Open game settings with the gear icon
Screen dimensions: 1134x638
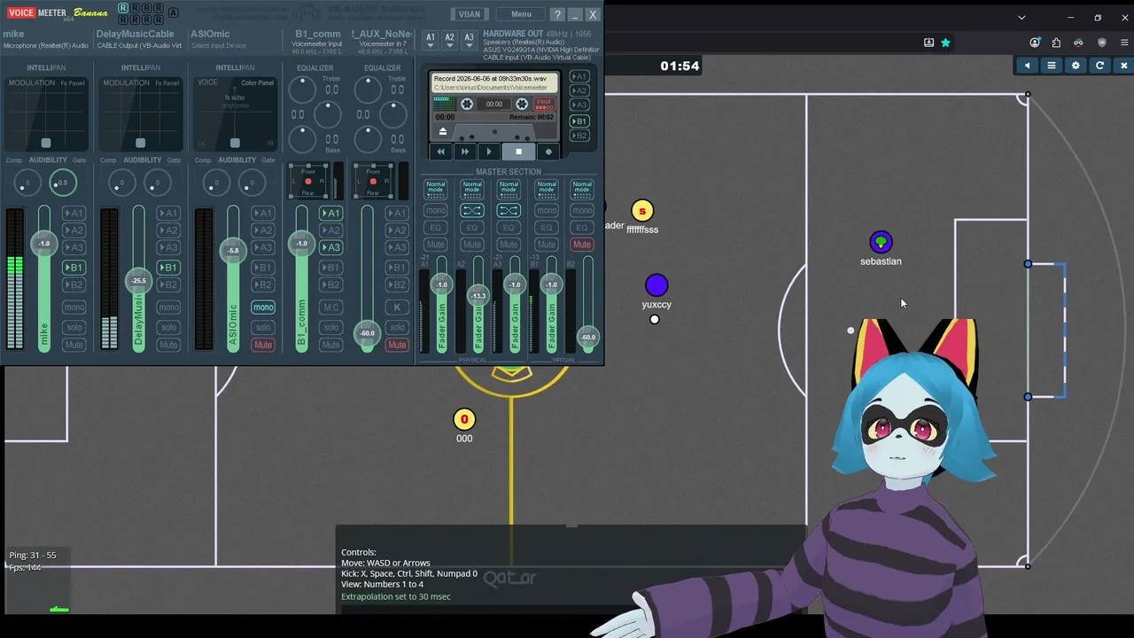pyautogui.click(x=1076, y=66)
